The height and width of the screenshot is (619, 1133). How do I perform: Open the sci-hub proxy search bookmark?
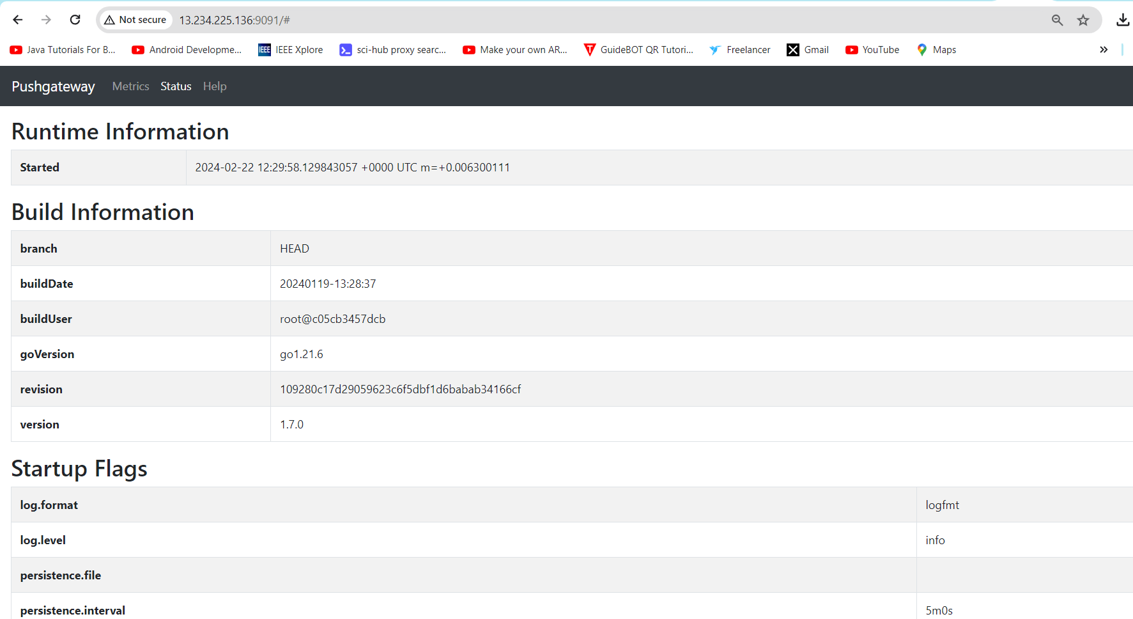pyautogui.click(x=393, y=50)
